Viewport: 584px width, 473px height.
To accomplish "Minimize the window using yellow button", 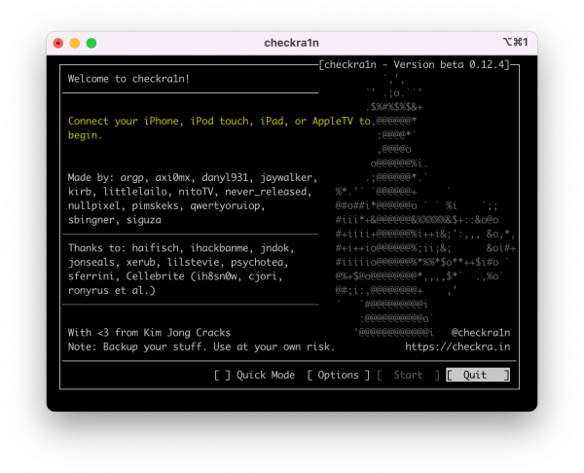I will 75,43.
